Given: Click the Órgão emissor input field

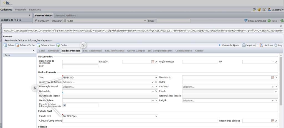Looking at the screenshot, I should 200,62.
